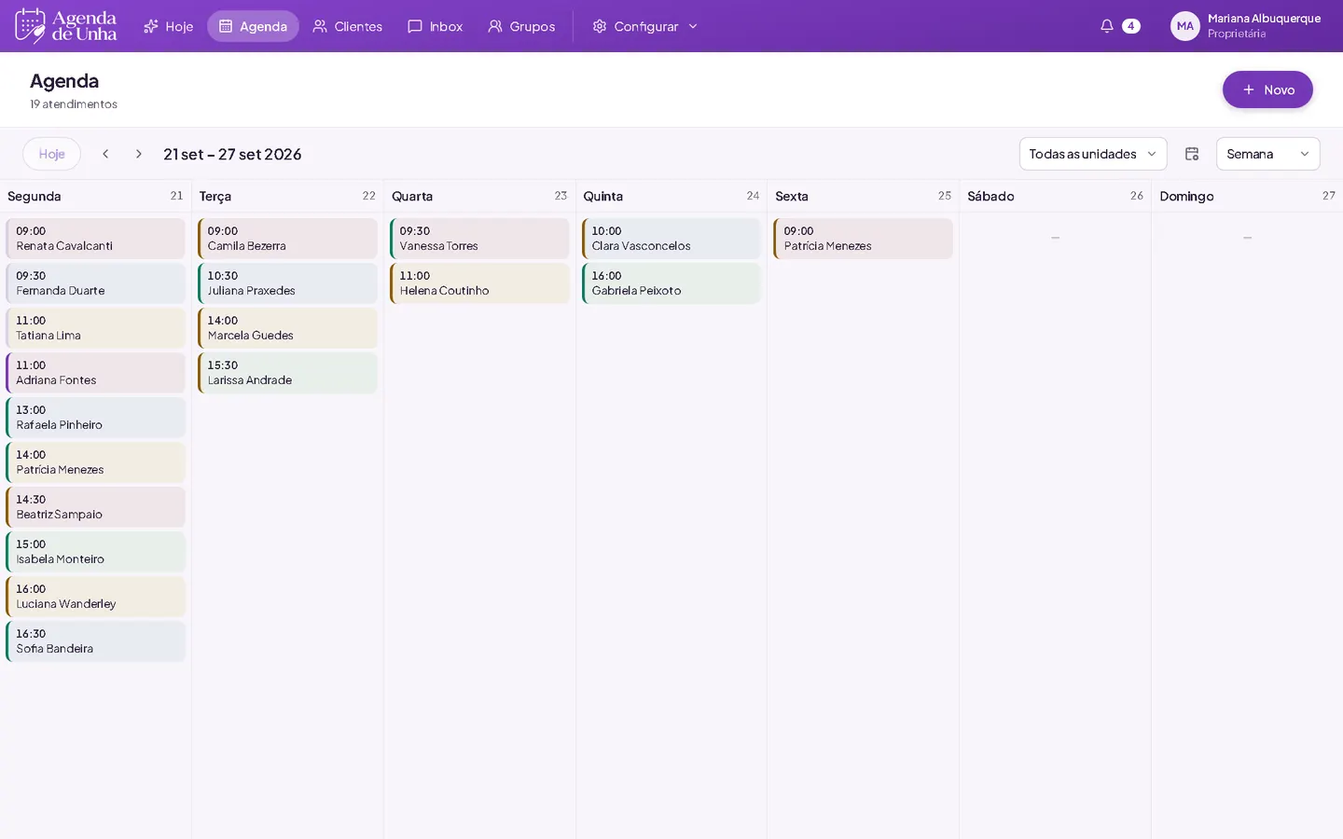This screenshot has width=1343, height=839.
Task: Switch to the Hoje sparkle tab
Action: coord(169,26)
